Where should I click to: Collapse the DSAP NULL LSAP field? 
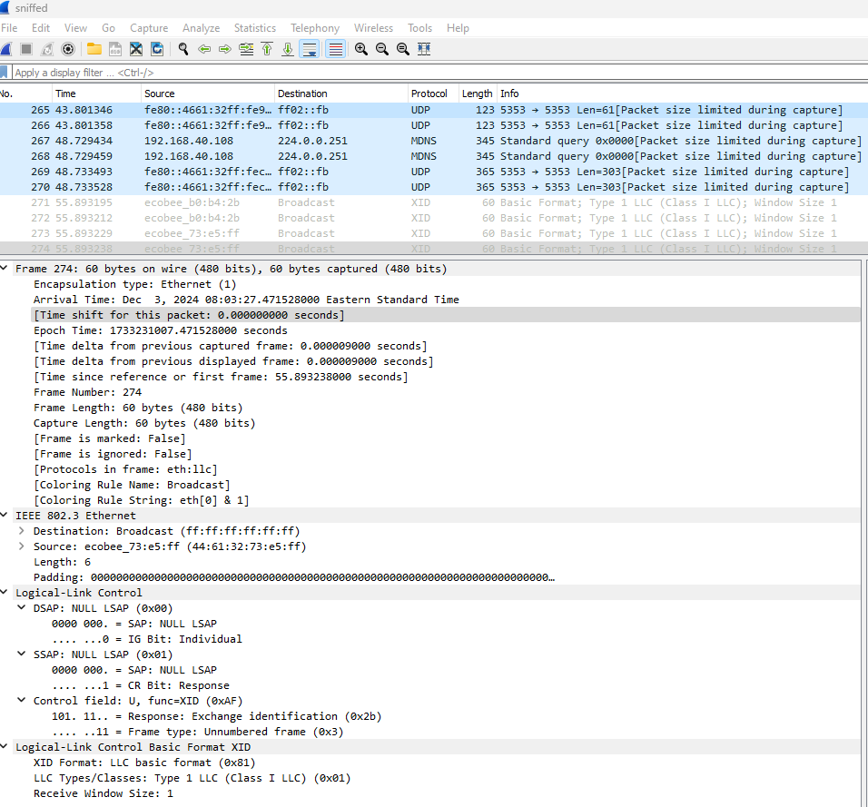20,607
